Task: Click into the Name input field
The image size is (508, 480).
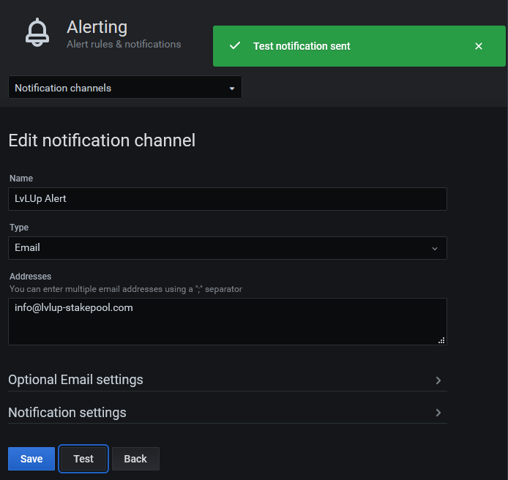Action: [x=227, y=199]
